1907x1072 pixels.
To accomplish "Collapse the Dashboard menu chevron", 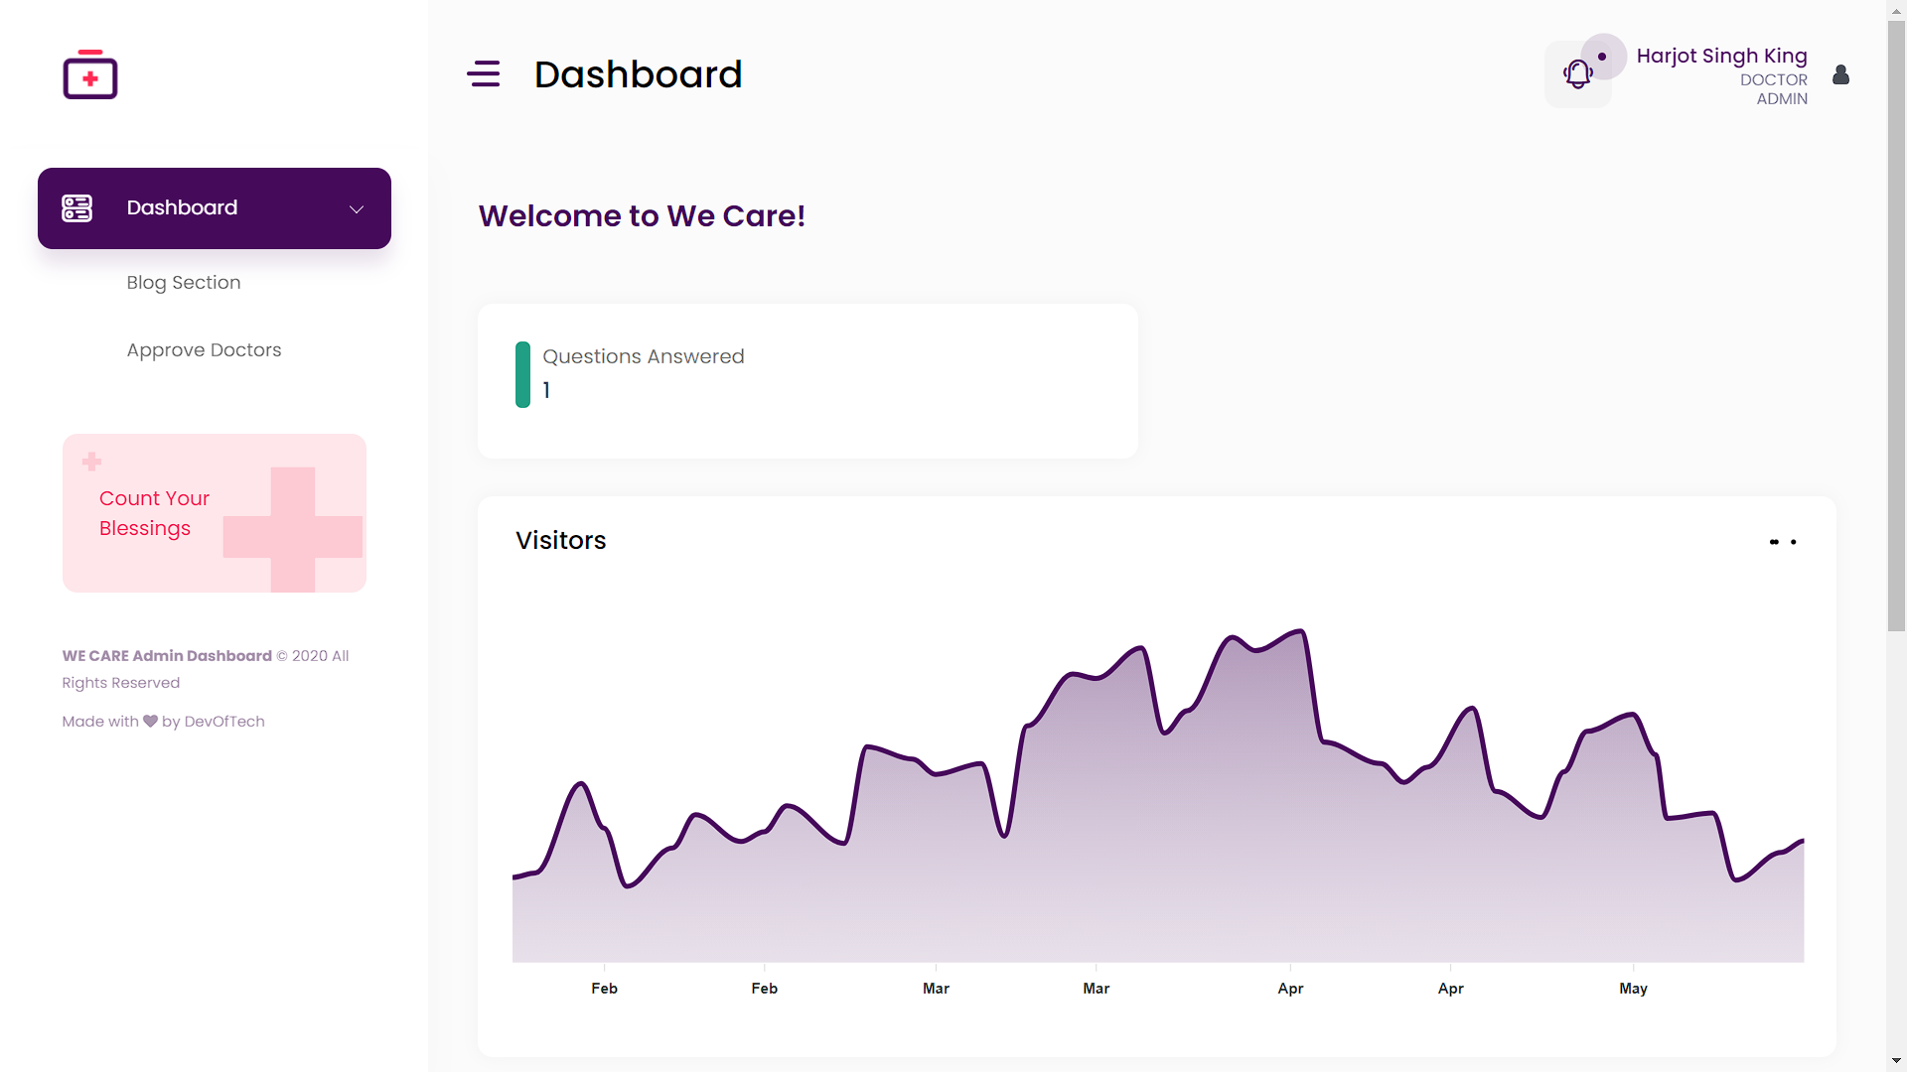I will pos(357,208).
